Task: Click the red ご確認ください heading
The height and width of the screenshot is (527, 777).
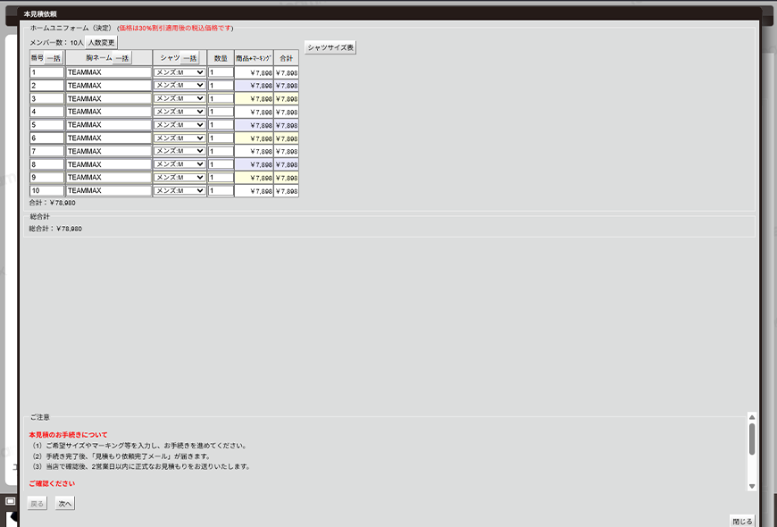Action: [52, 483]
